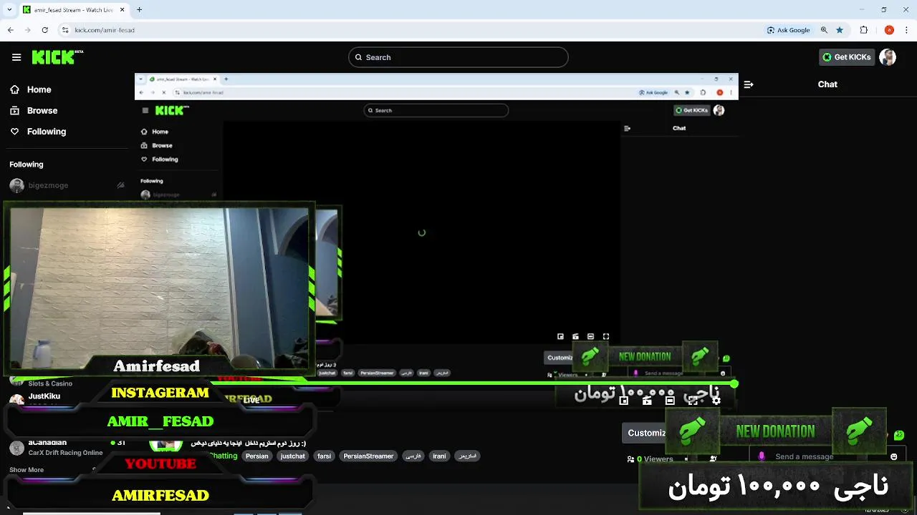Open the aCanadian channel
917x515 pixels.
pos(47,443)
